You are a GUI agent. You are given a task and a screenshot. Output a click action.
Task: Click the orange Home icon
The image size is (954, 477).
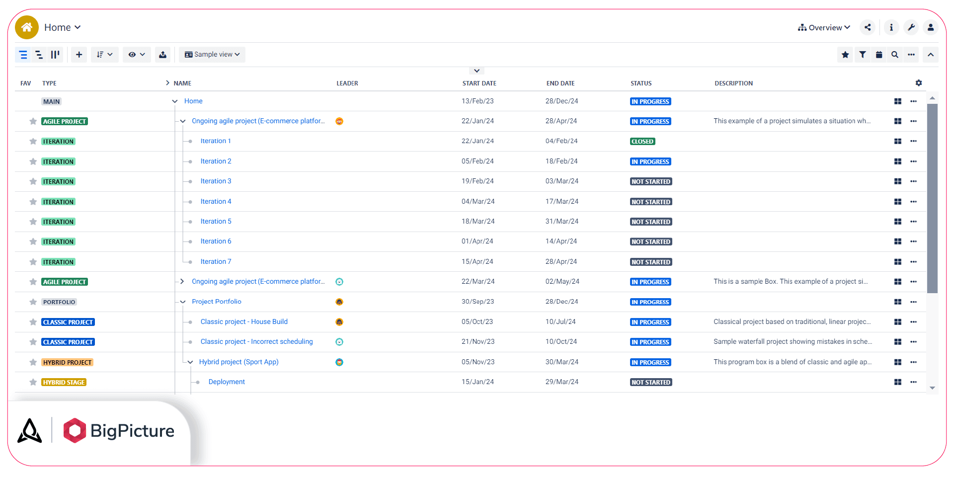point(27,27)
